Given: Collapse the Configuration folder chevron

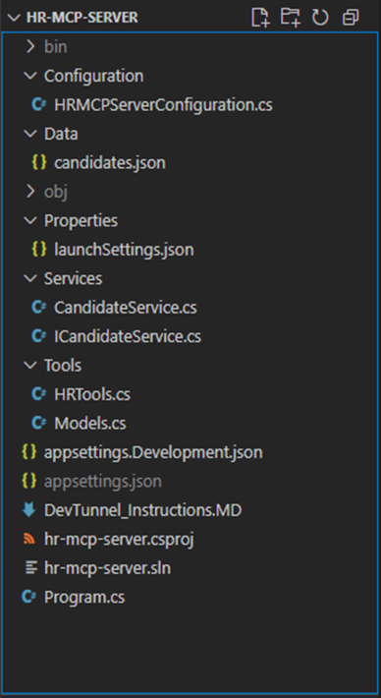Looking at the screenshot, I should pos(30,76).
